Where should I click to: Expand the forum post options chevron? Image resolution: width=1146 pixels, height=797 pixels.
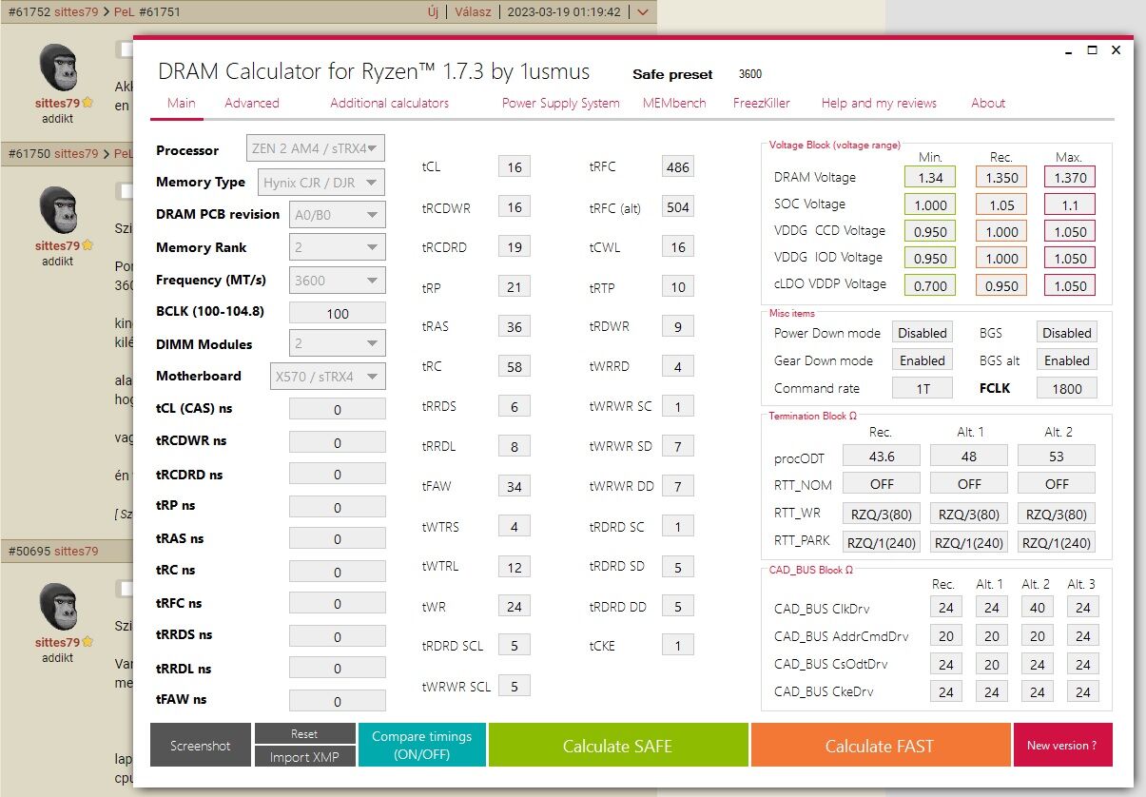pos(643,12)
